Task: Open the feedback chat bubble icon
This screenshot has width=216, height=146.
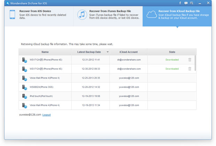Action: (x=186, y=3)
